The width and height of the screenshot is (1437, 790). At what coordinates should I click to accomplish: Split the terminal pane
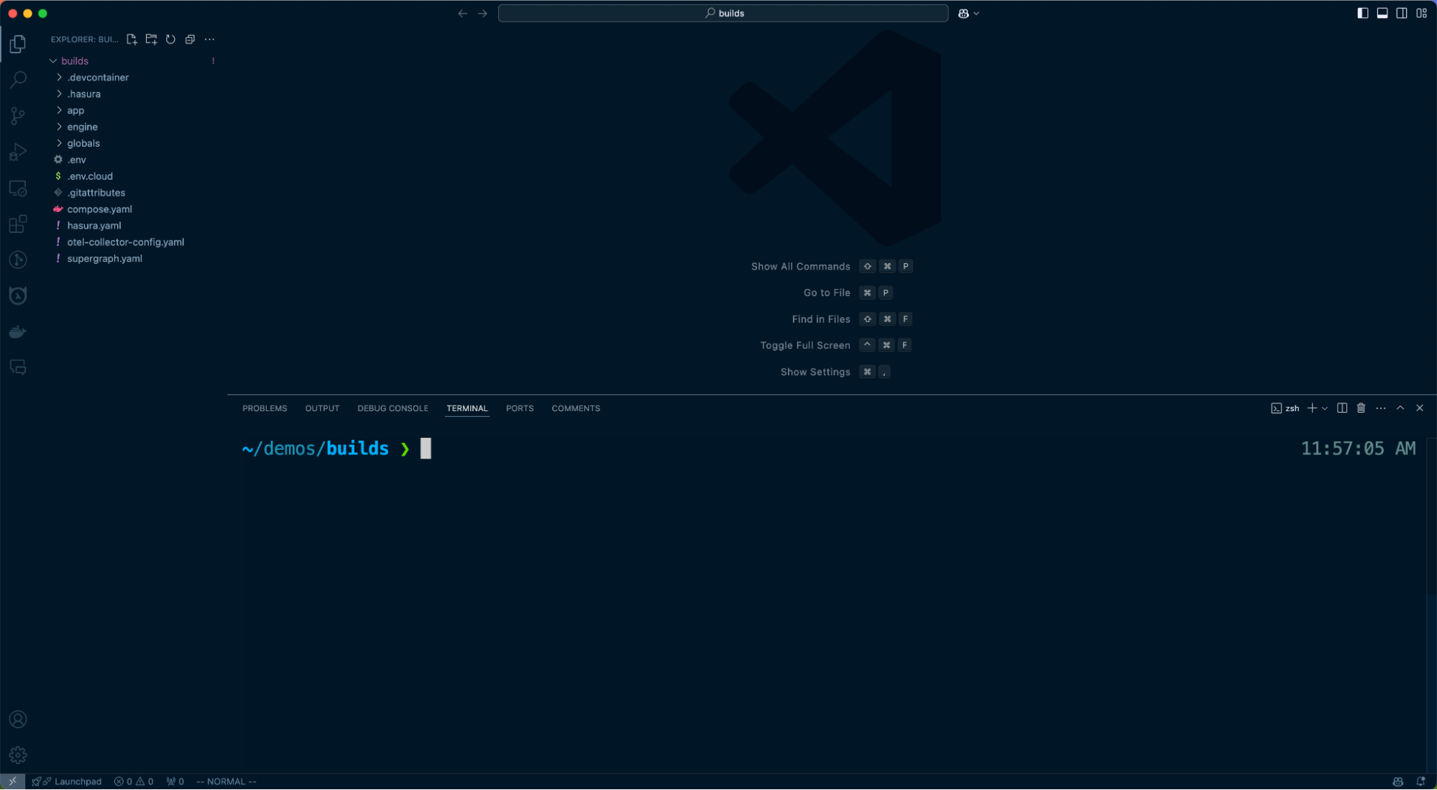pyautogui.click(x=1341, y=408)
